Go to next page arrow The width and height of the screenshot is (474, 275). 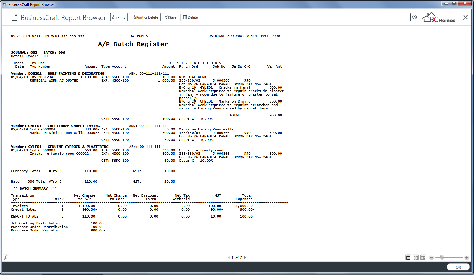pos(245,258)
